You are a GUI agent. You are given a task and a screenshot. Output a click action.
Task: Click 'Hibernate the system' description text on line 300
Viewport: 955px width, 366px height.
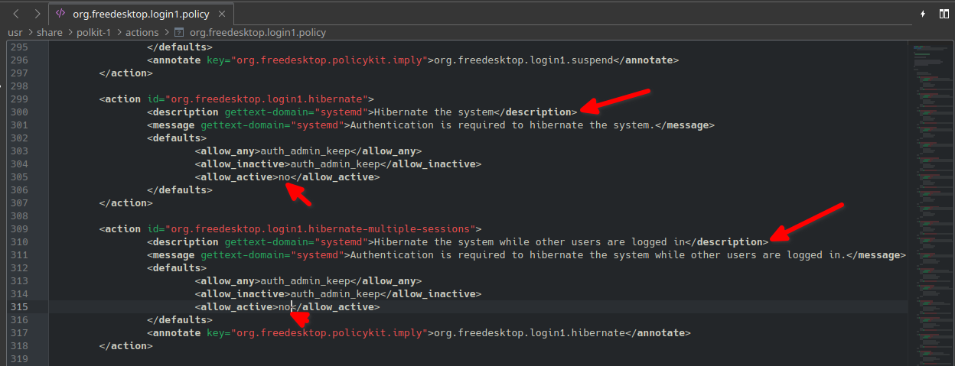pyautogui.click(x=434, y=112)
